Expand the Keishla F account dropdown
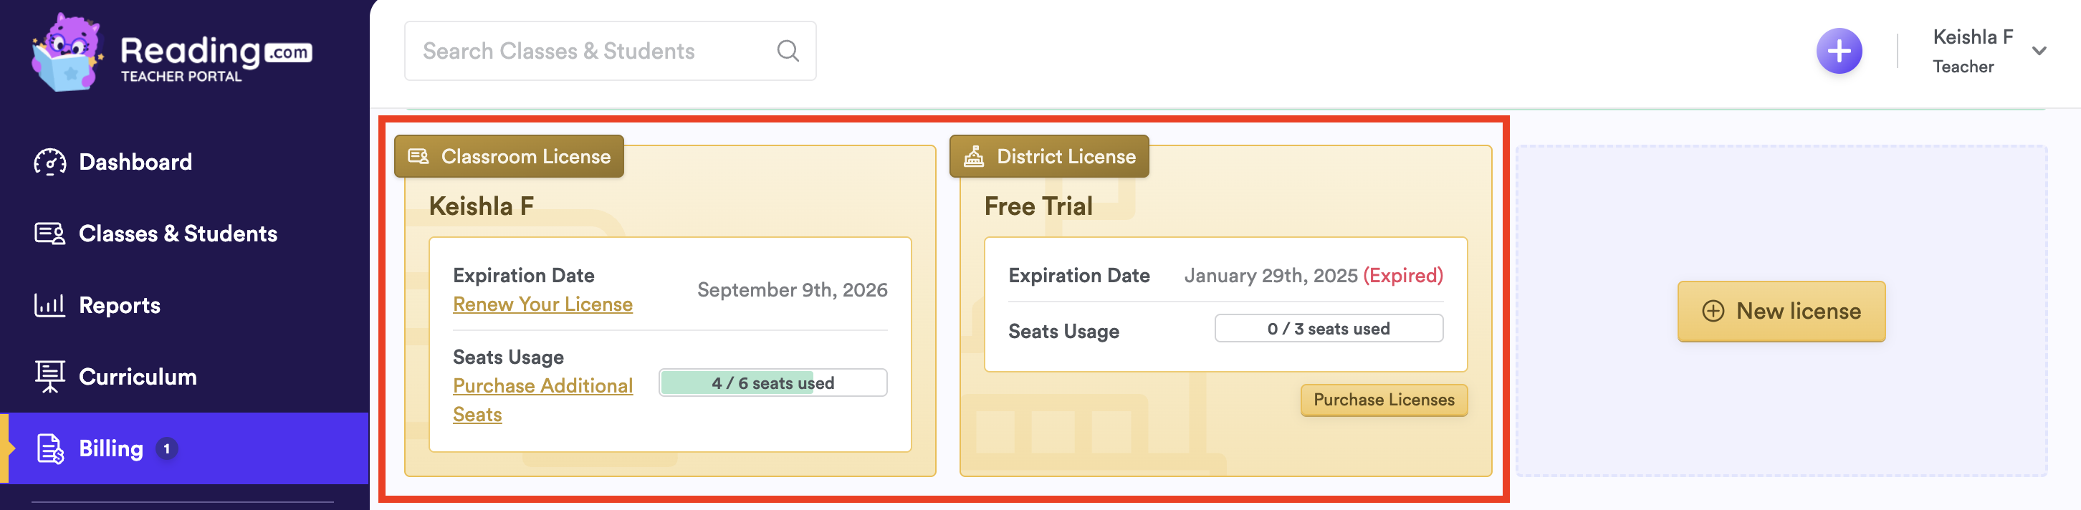This screenshot has width=2081, height=510. pos(2038,52)
